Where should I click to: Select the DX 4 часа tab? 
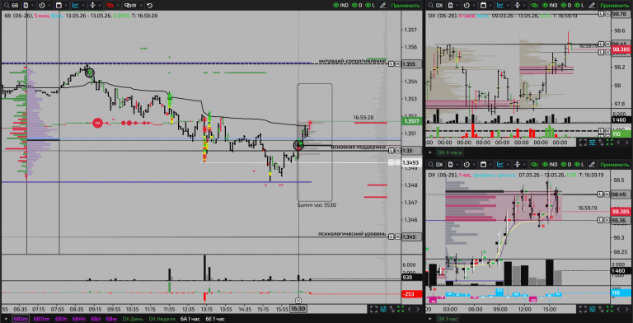click(x=450, y=152)
